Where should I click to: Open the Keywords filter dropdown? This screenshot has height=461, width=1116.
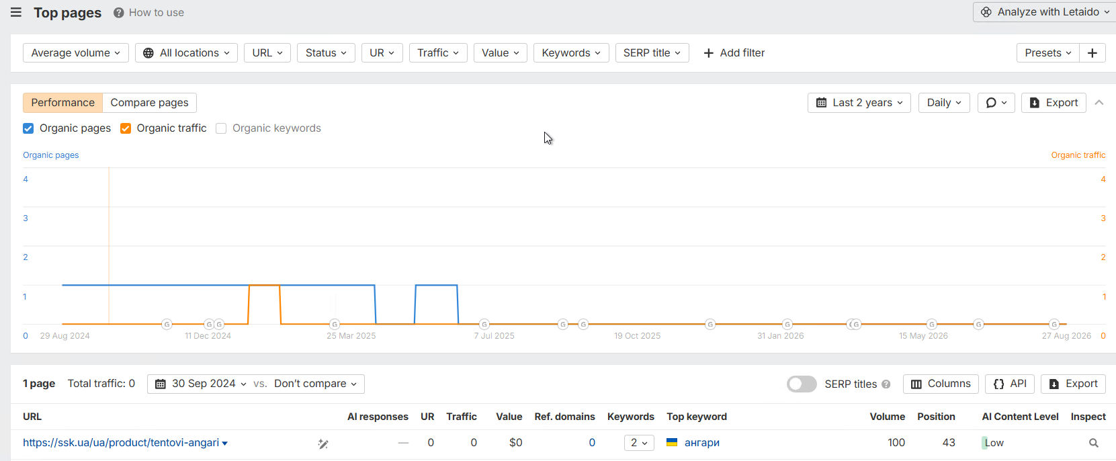[x=571, y=53]
